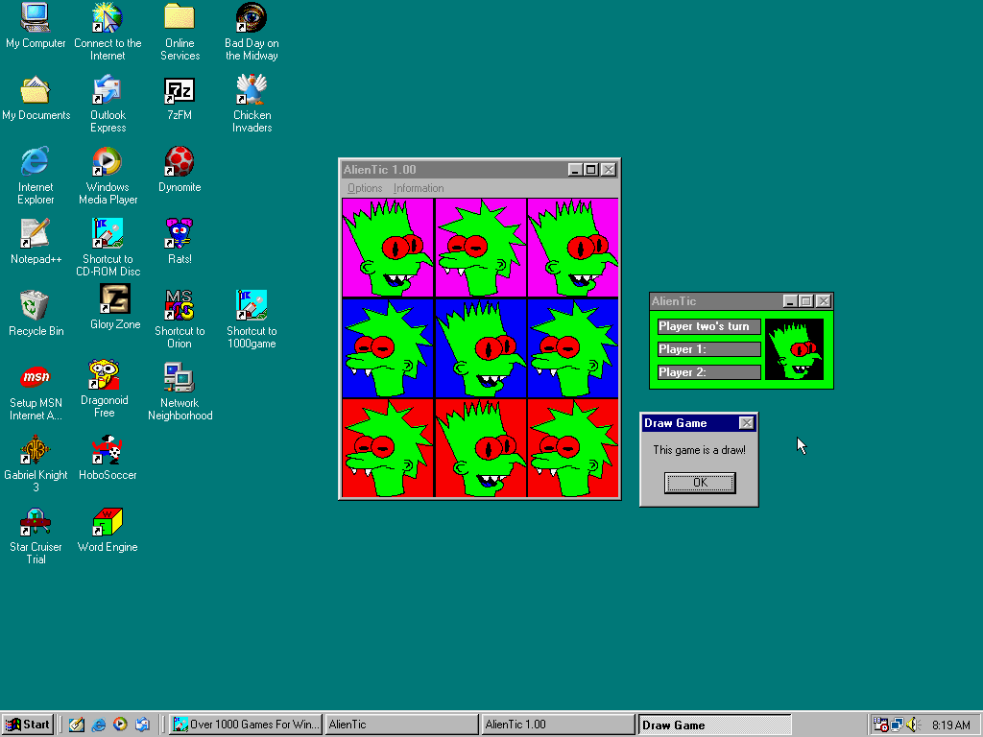Click the bottom-right red alien tile
This screenshot has height=737, width=983.
[x=573, y=448]
